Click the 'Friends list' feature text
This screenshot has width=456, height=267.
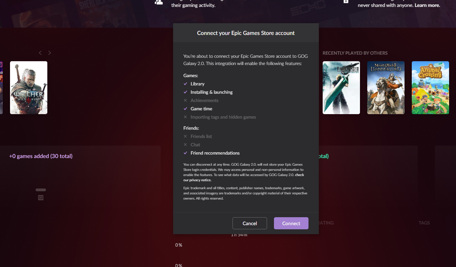(x=201, y=136)
